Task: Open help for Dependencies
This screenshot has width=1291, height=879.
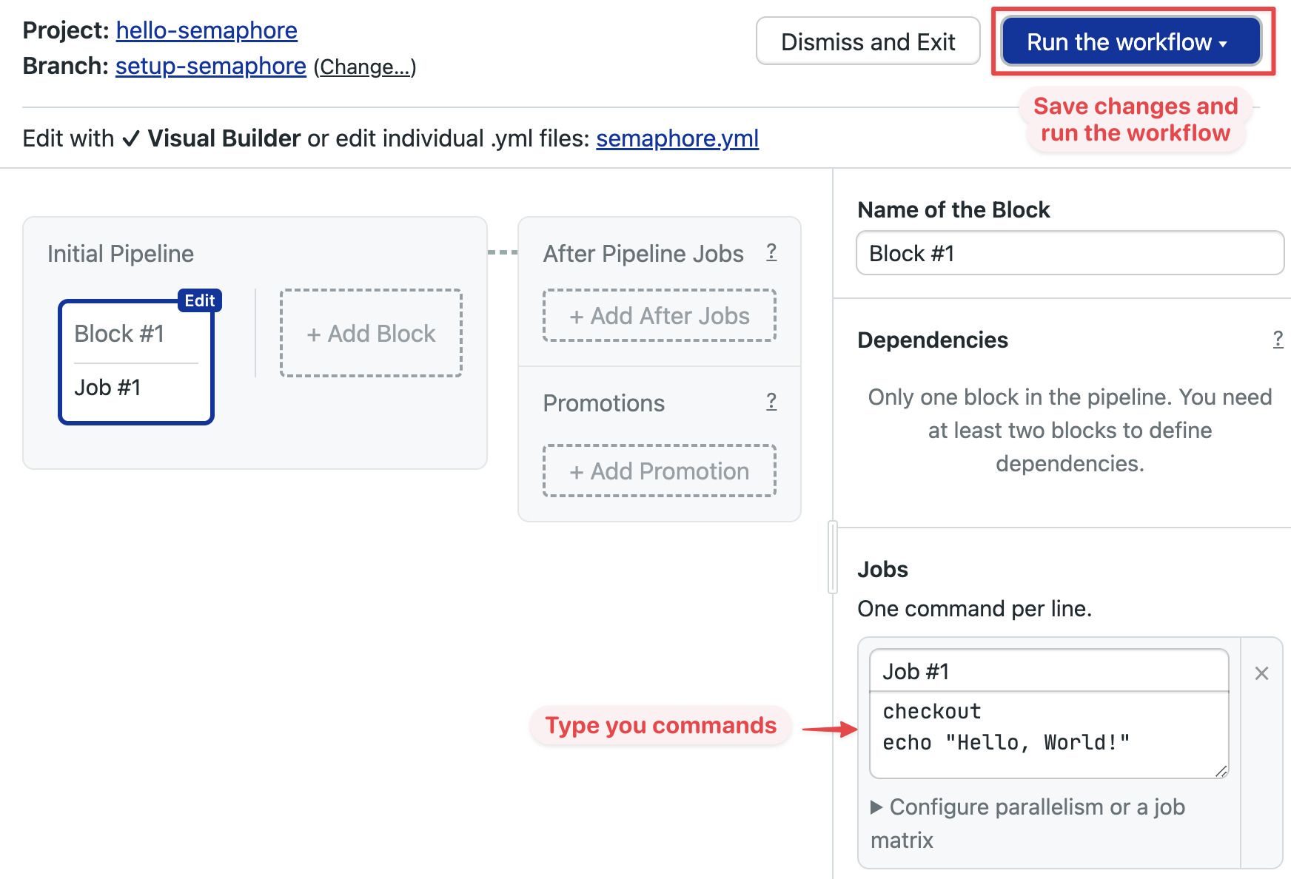Action: pyautogui.click(x=1278, y=340)
